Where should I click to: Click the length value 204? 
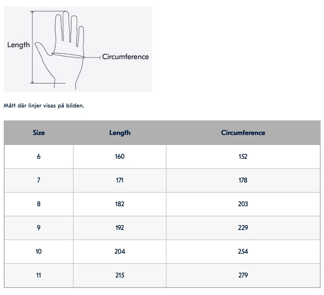(120, 252)
